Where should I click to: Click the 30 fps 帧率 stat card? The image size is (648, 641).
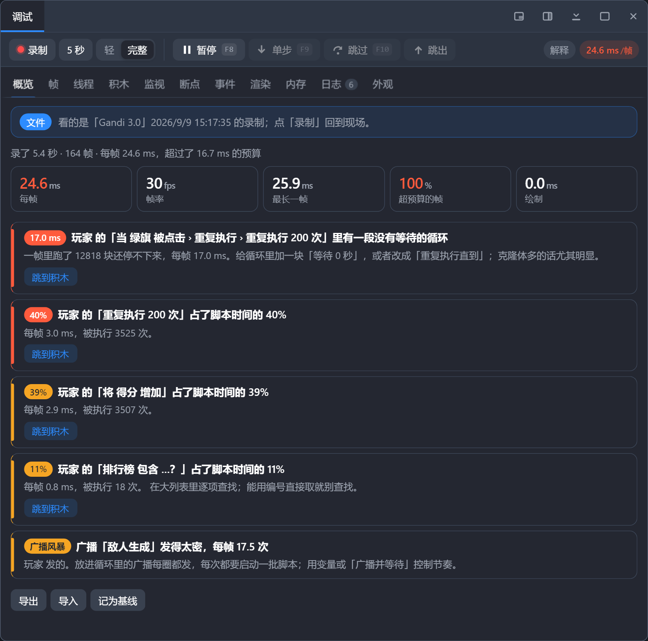[197, 189]
